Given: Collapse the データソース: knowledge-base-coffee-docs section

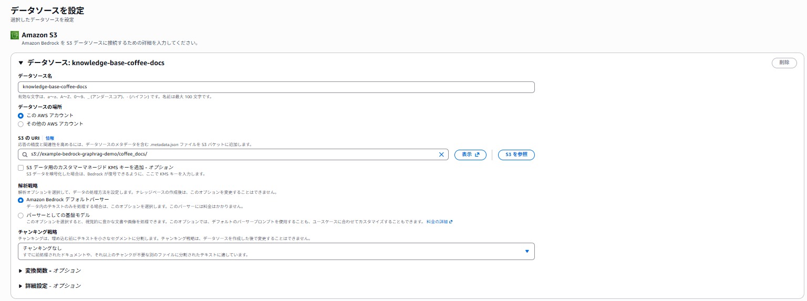Looking at the screenshot, I should pyautogui.click(x=21, y=63).
